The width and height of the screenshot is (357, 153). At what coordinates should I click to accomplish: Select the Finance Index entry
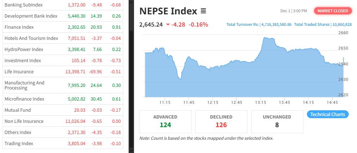pyautogui.click(x=19, y=27)
